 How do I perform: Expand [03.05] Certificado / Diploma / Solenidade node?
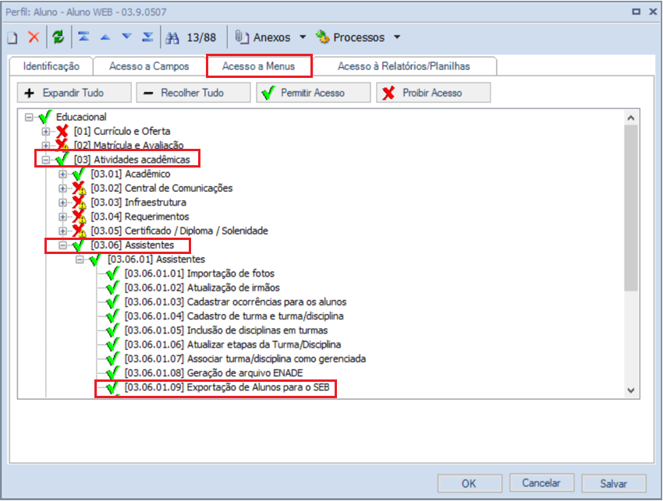(62, 231)
